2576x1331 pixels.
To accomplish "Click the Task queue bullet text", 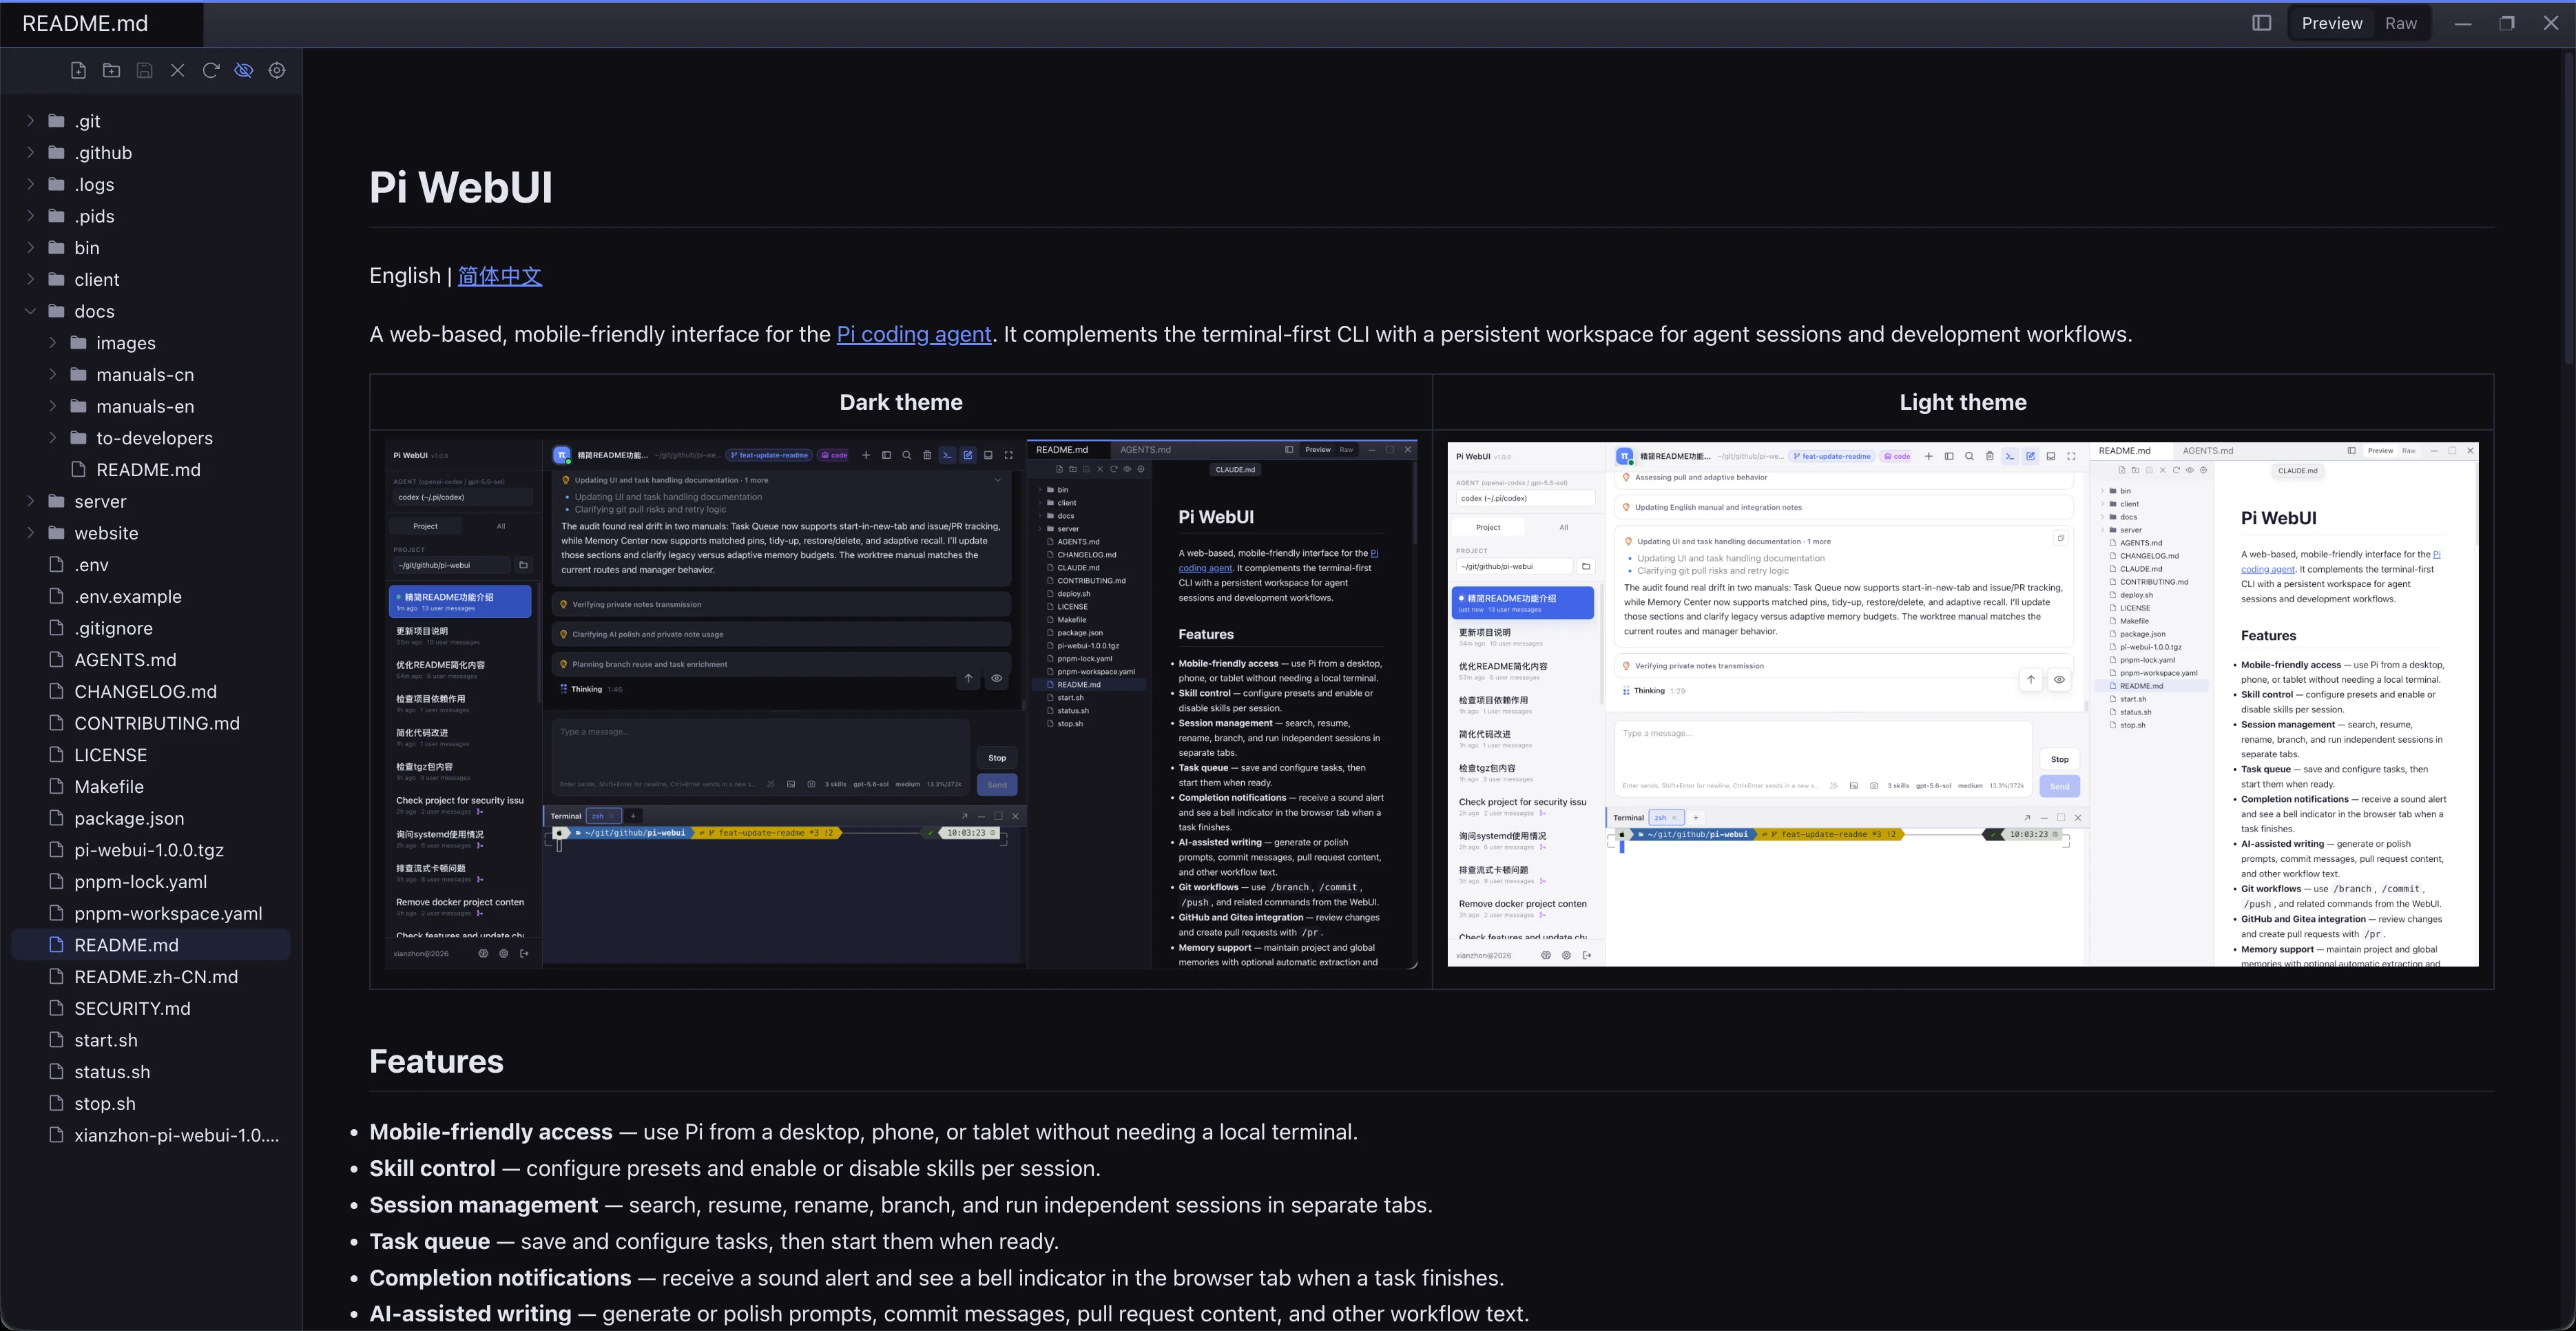I will pos(714,1241).
